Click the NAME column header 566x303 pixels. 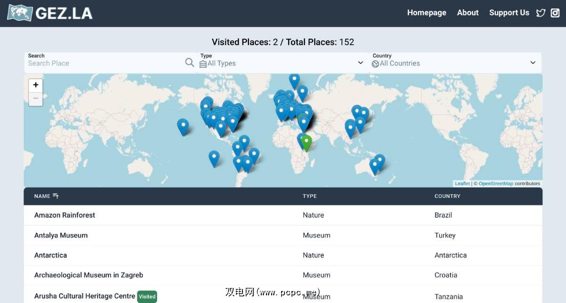tap(42, 196)
